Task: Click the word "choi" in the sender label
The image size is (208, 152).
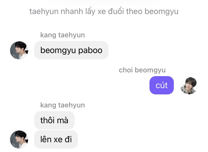Action: pos(126,70)
